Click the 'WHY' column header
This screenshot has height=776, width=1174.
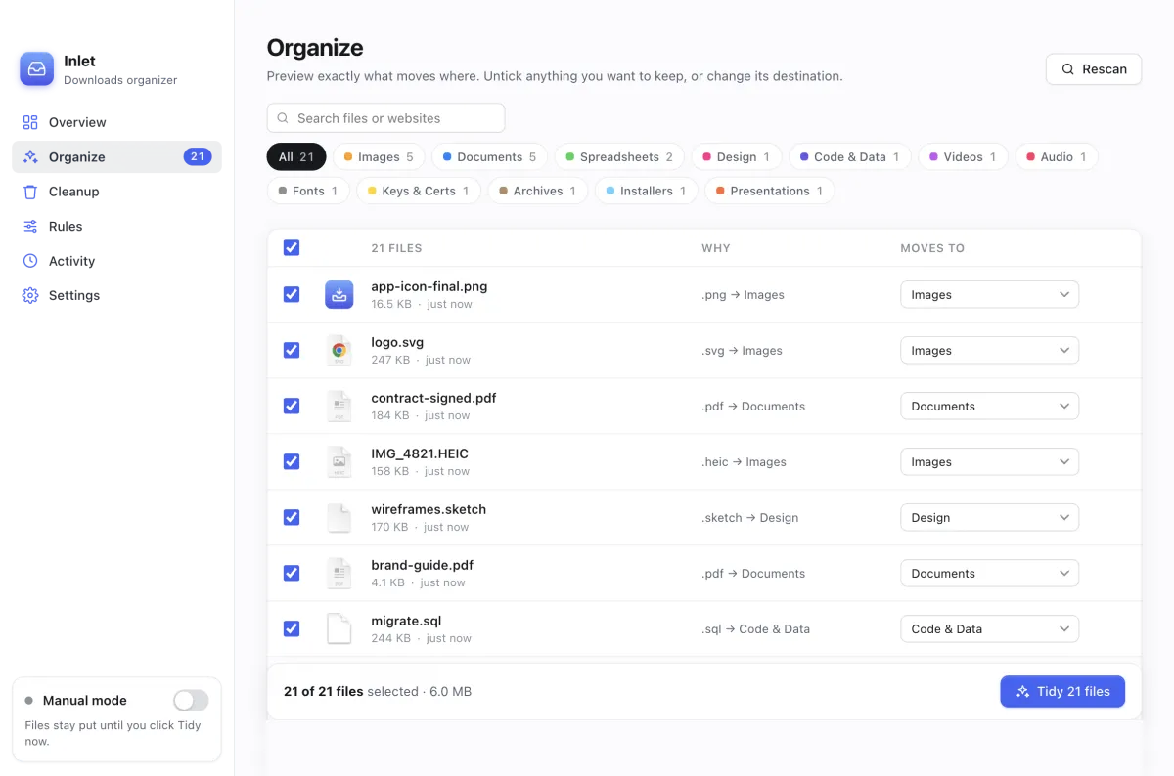click(x=716, y=248)
